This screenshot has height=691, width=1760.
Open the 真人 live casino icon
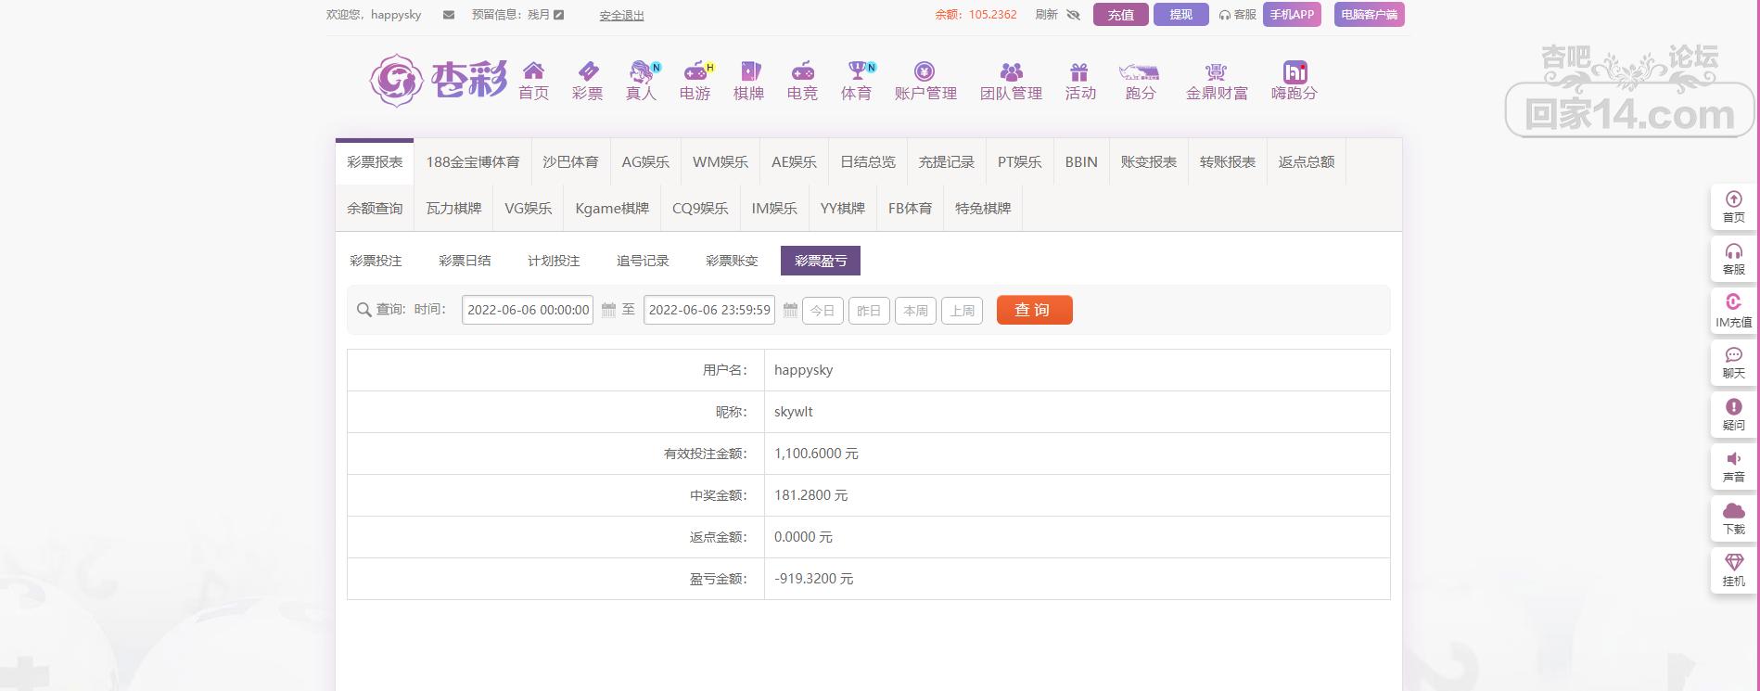[x=641, y=72]
